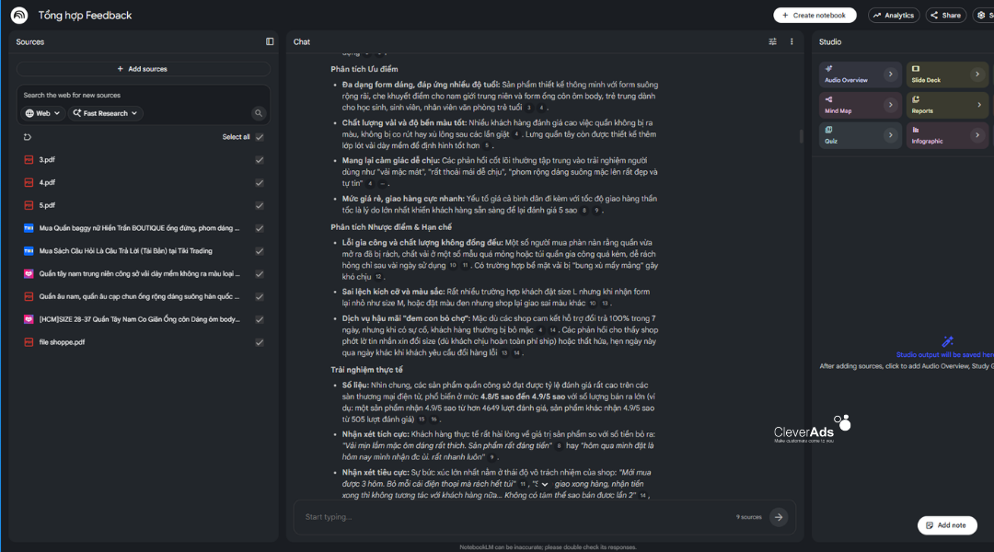Image resolution: width=994 pixels, height=552 pixels.
Task: Click the Studio panel header label
Action: [x=830, y=41]
